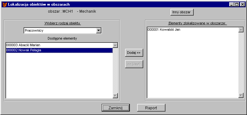Image resolution: width=247 pixels, height=115 pixels.
Task: Click the obszar : MCH1 - Mechanik label
Action: [x=72, y=11]
